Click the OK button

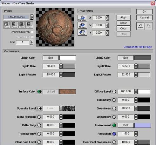pos(145,12)
